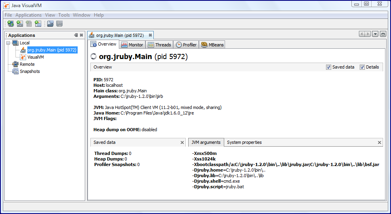
Task: Click the org.jruby.Main (pid 5972) heading
Action: click(x=143, y=57)
